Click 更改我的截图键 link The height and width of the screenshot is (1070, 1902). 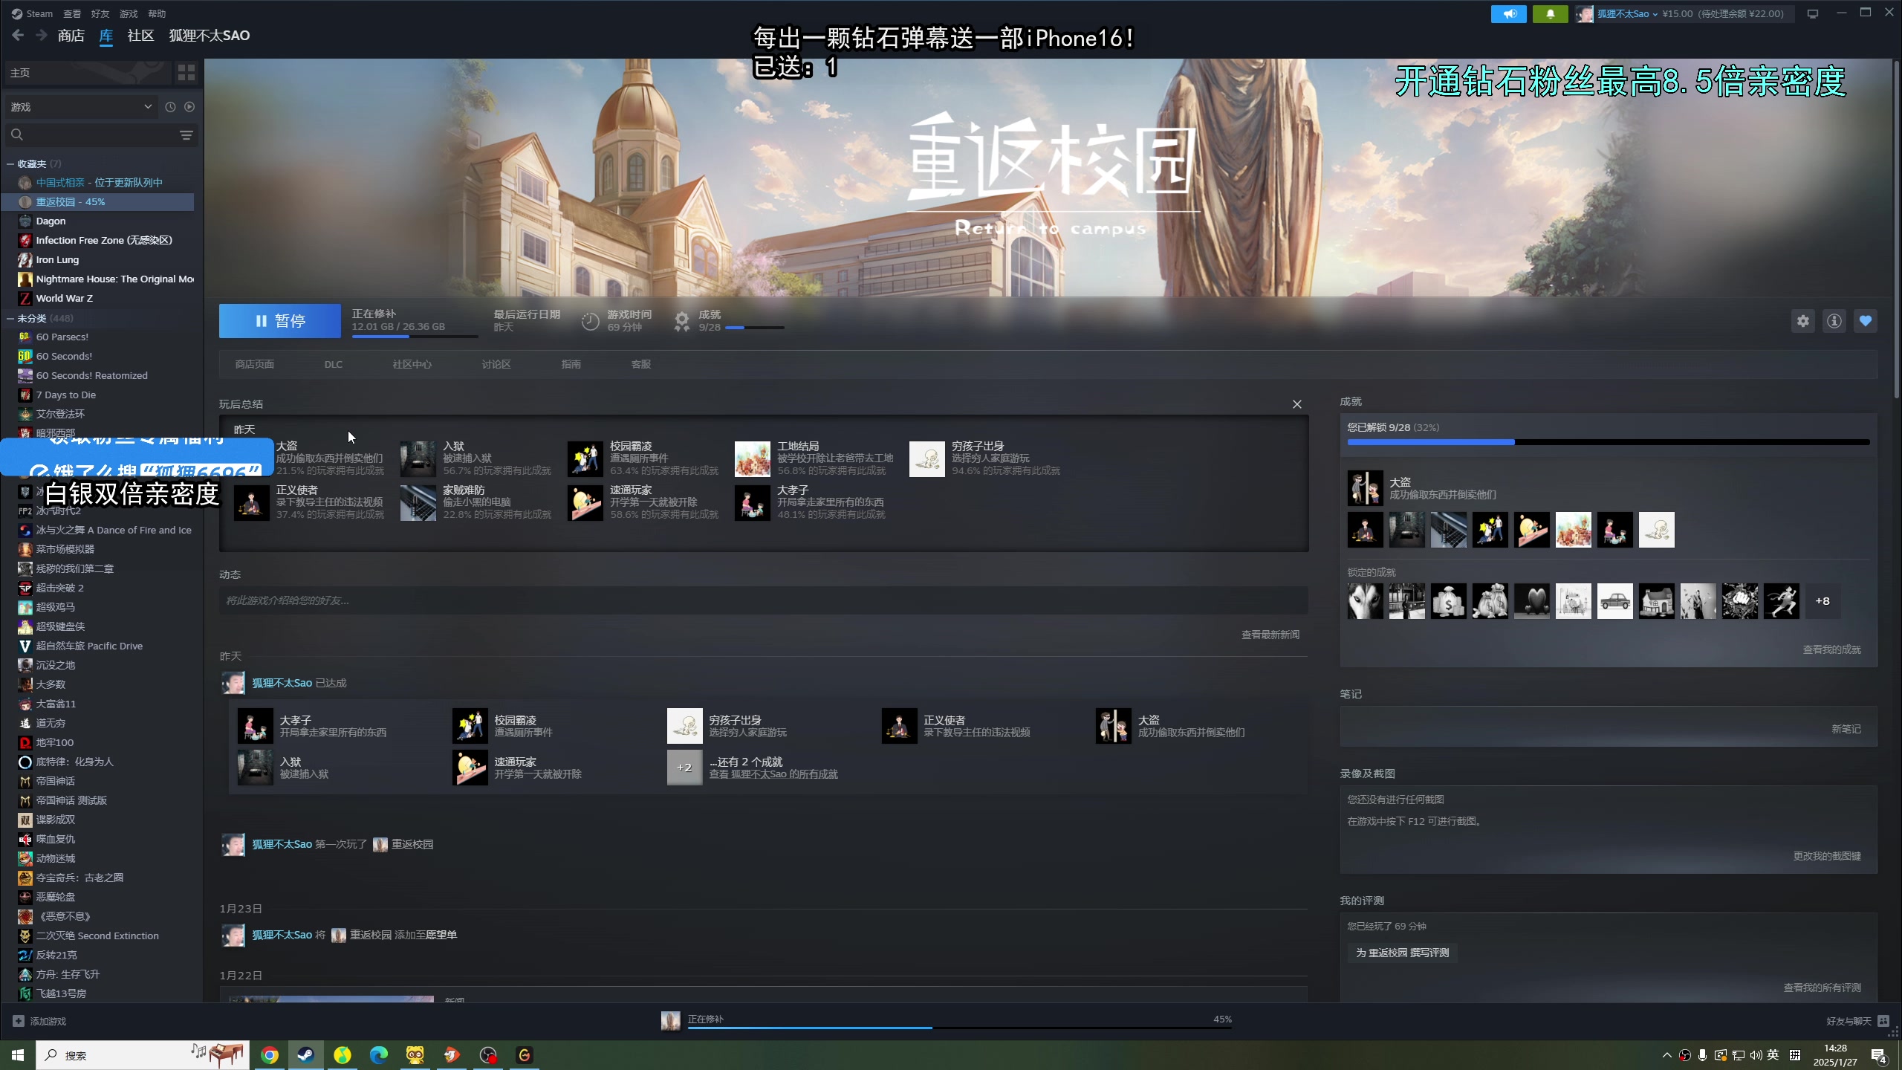[x=1827, y=856]
